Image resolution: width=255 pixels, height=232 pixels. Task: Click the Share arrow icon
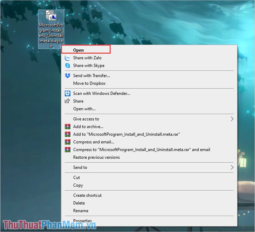pyautogui.click(x=67, y=101)
